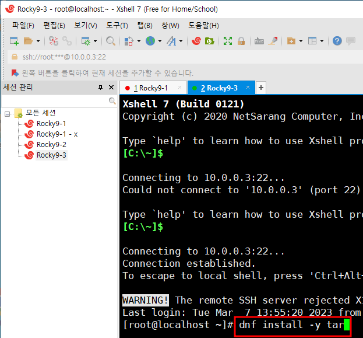Expand the Open folder dropdown arrow

coord(38,41)
